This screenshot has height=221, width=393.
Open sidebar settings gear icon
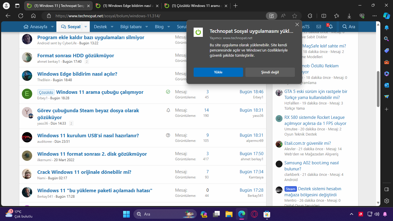coord(387,201)
